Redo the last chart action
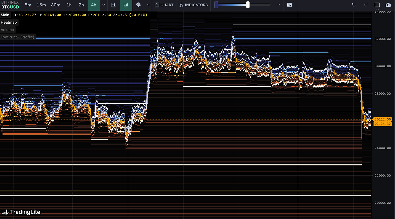Image resolution: width=395 pixels, height=219 pixels. coord(366,5)
